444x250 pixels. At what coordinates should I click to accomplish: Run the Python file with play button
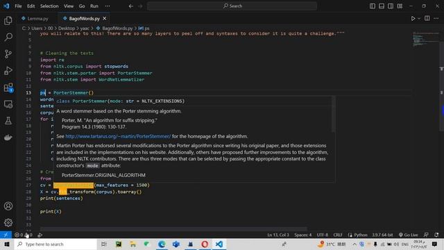413,19
